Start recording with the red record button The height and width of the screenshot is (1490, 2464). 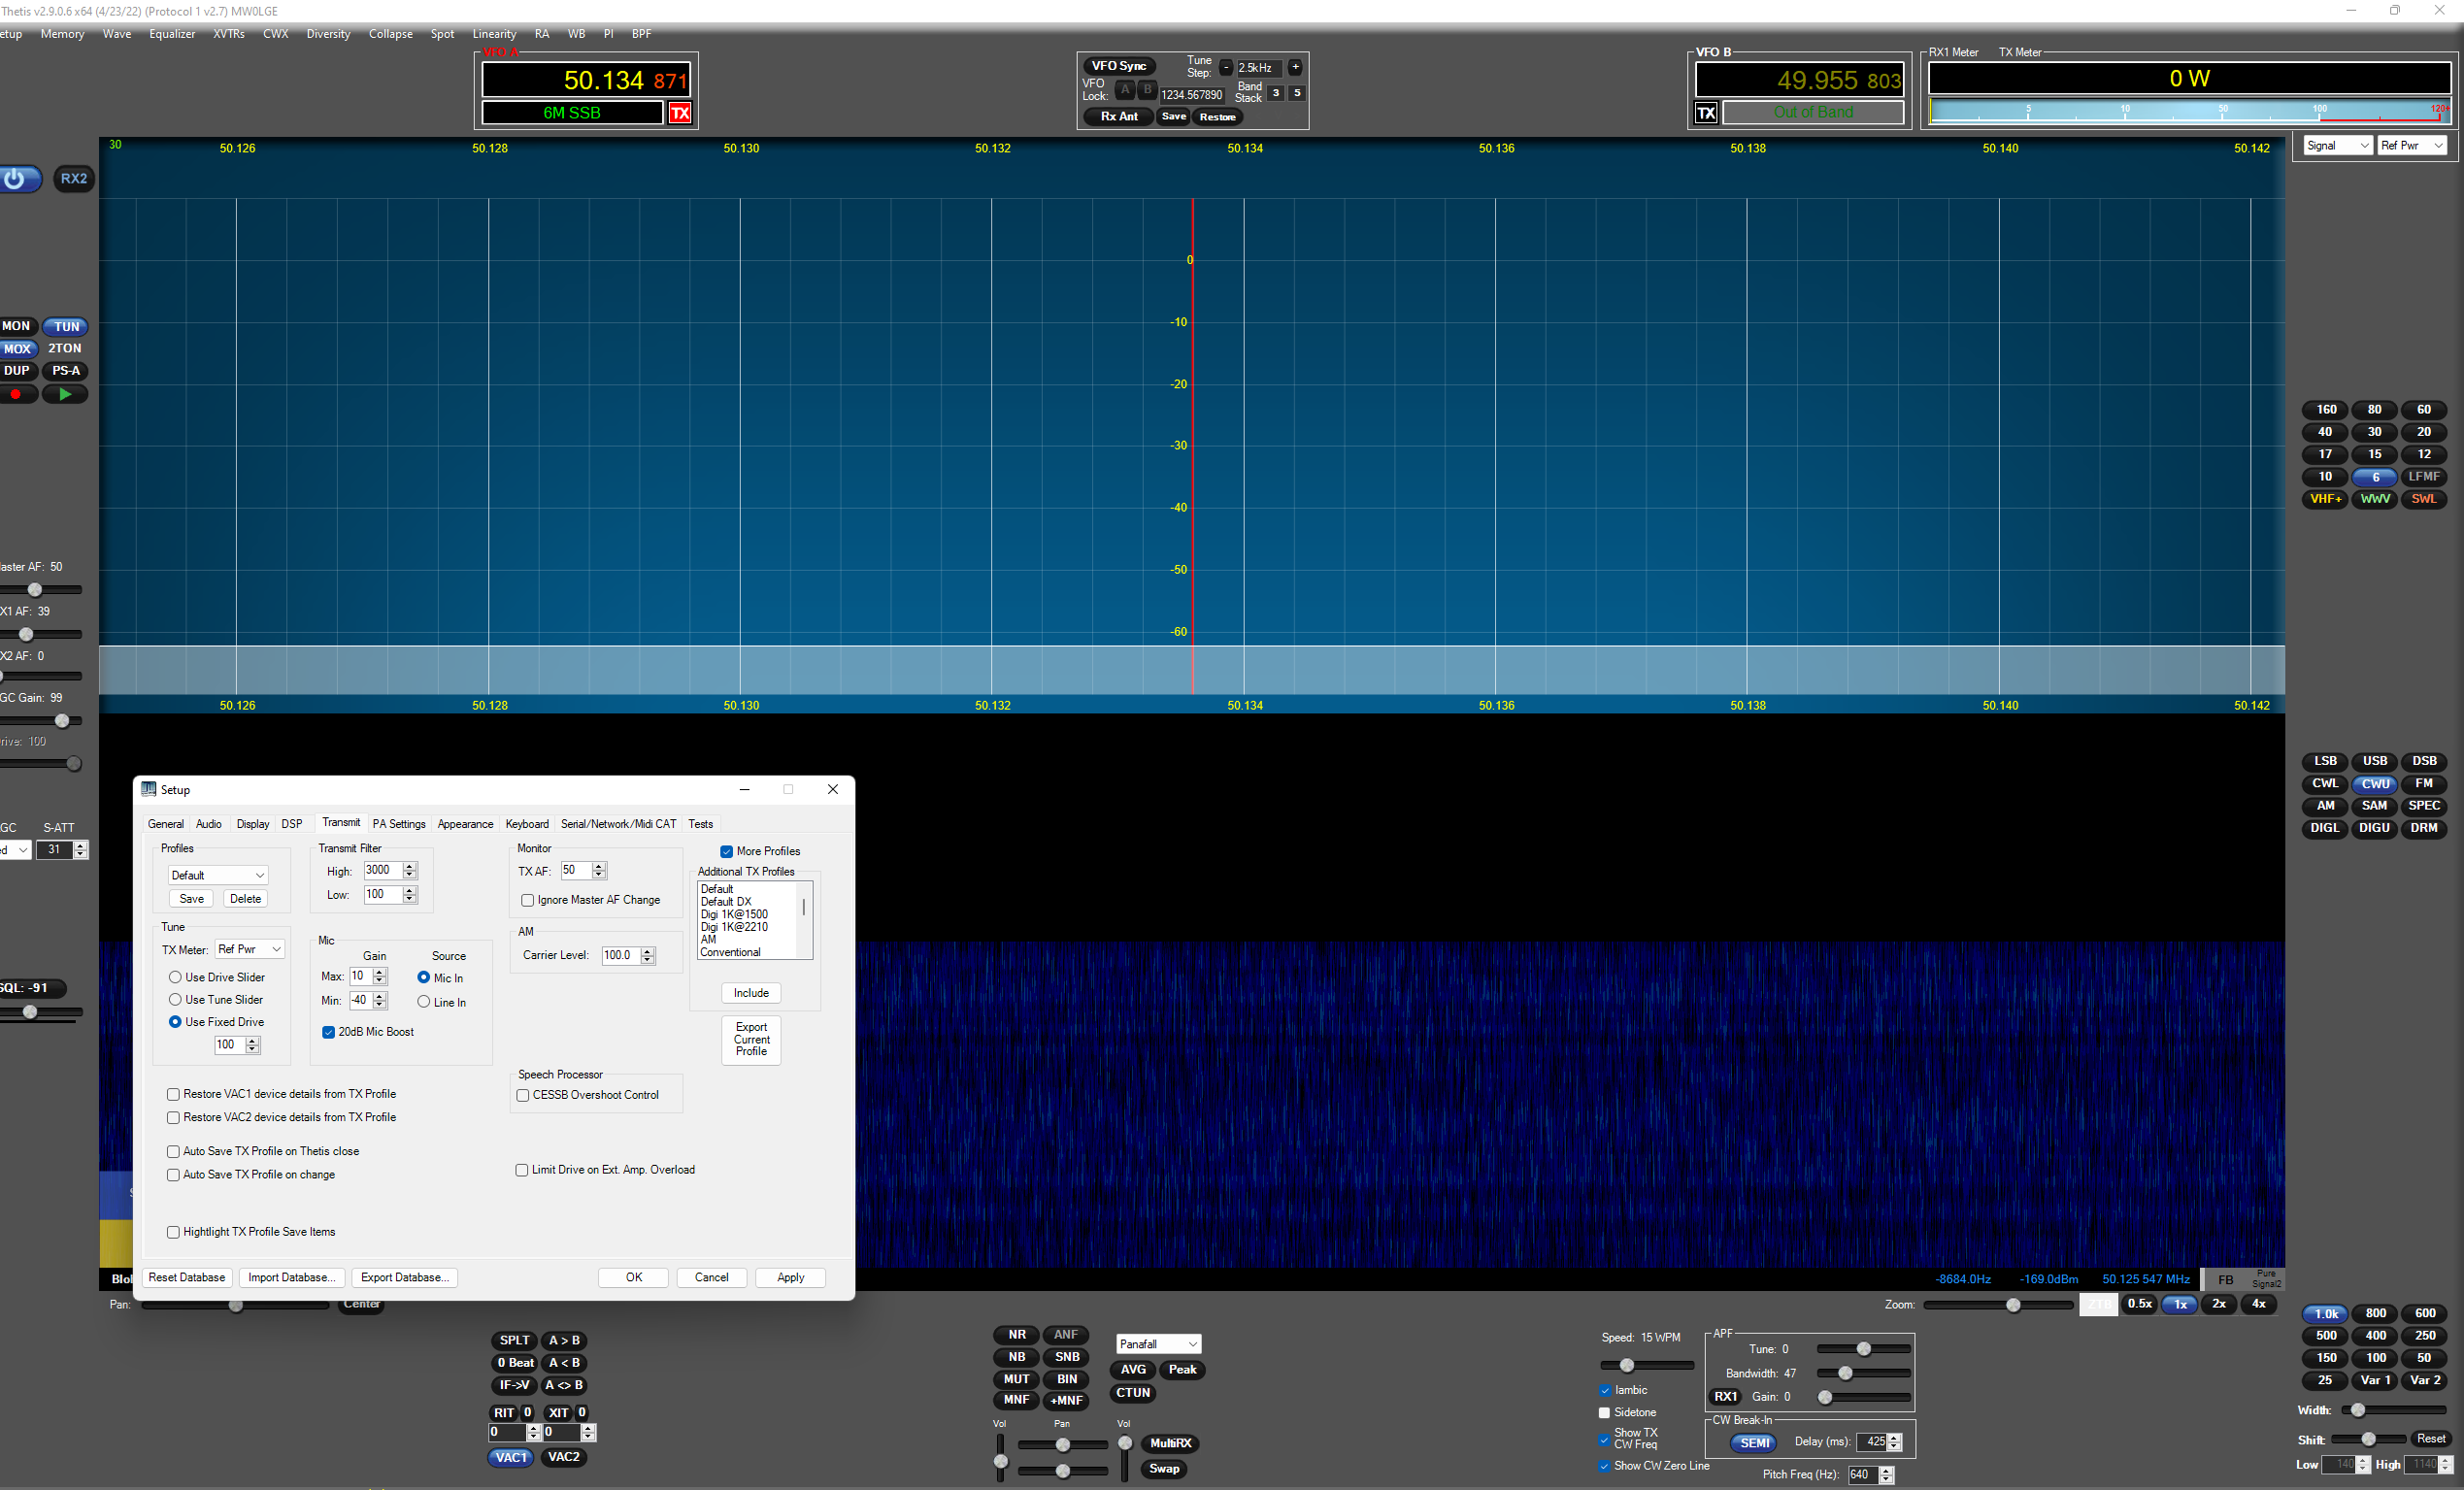[x=16, y=394]
